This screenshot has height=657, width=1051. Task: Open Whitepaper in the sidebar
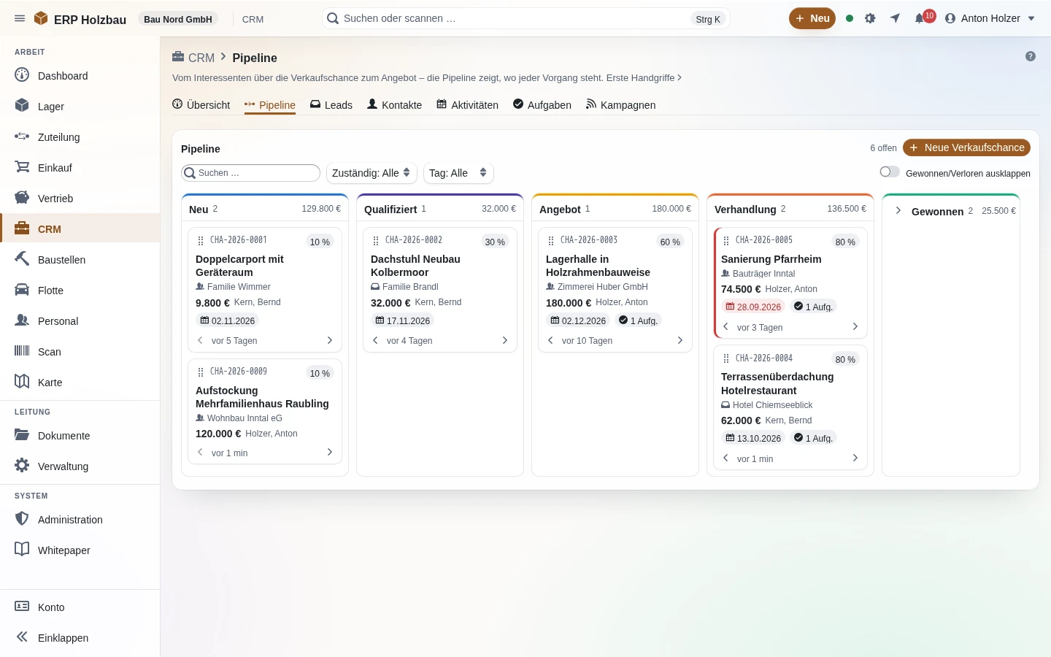(x=80, y=550)
